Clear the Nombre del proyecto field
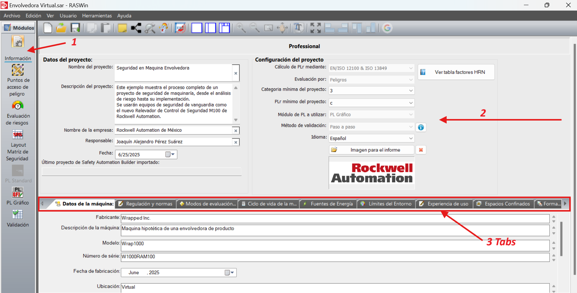 point(236,73)
